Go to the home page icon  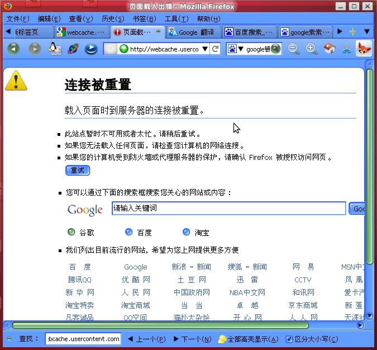pos(330,49)
